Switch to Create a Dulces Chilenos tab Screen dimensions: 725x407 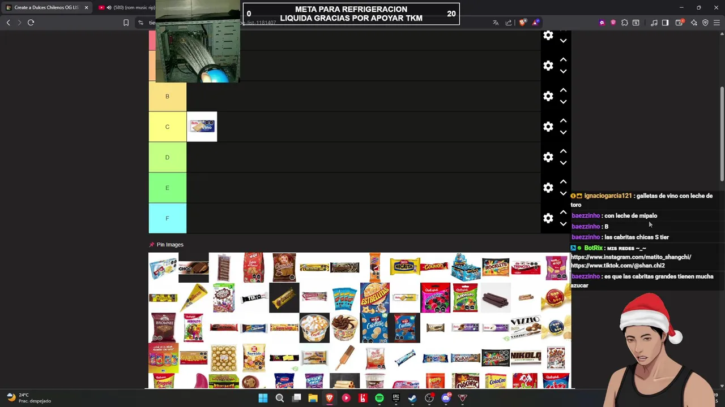tap(46, 7)
